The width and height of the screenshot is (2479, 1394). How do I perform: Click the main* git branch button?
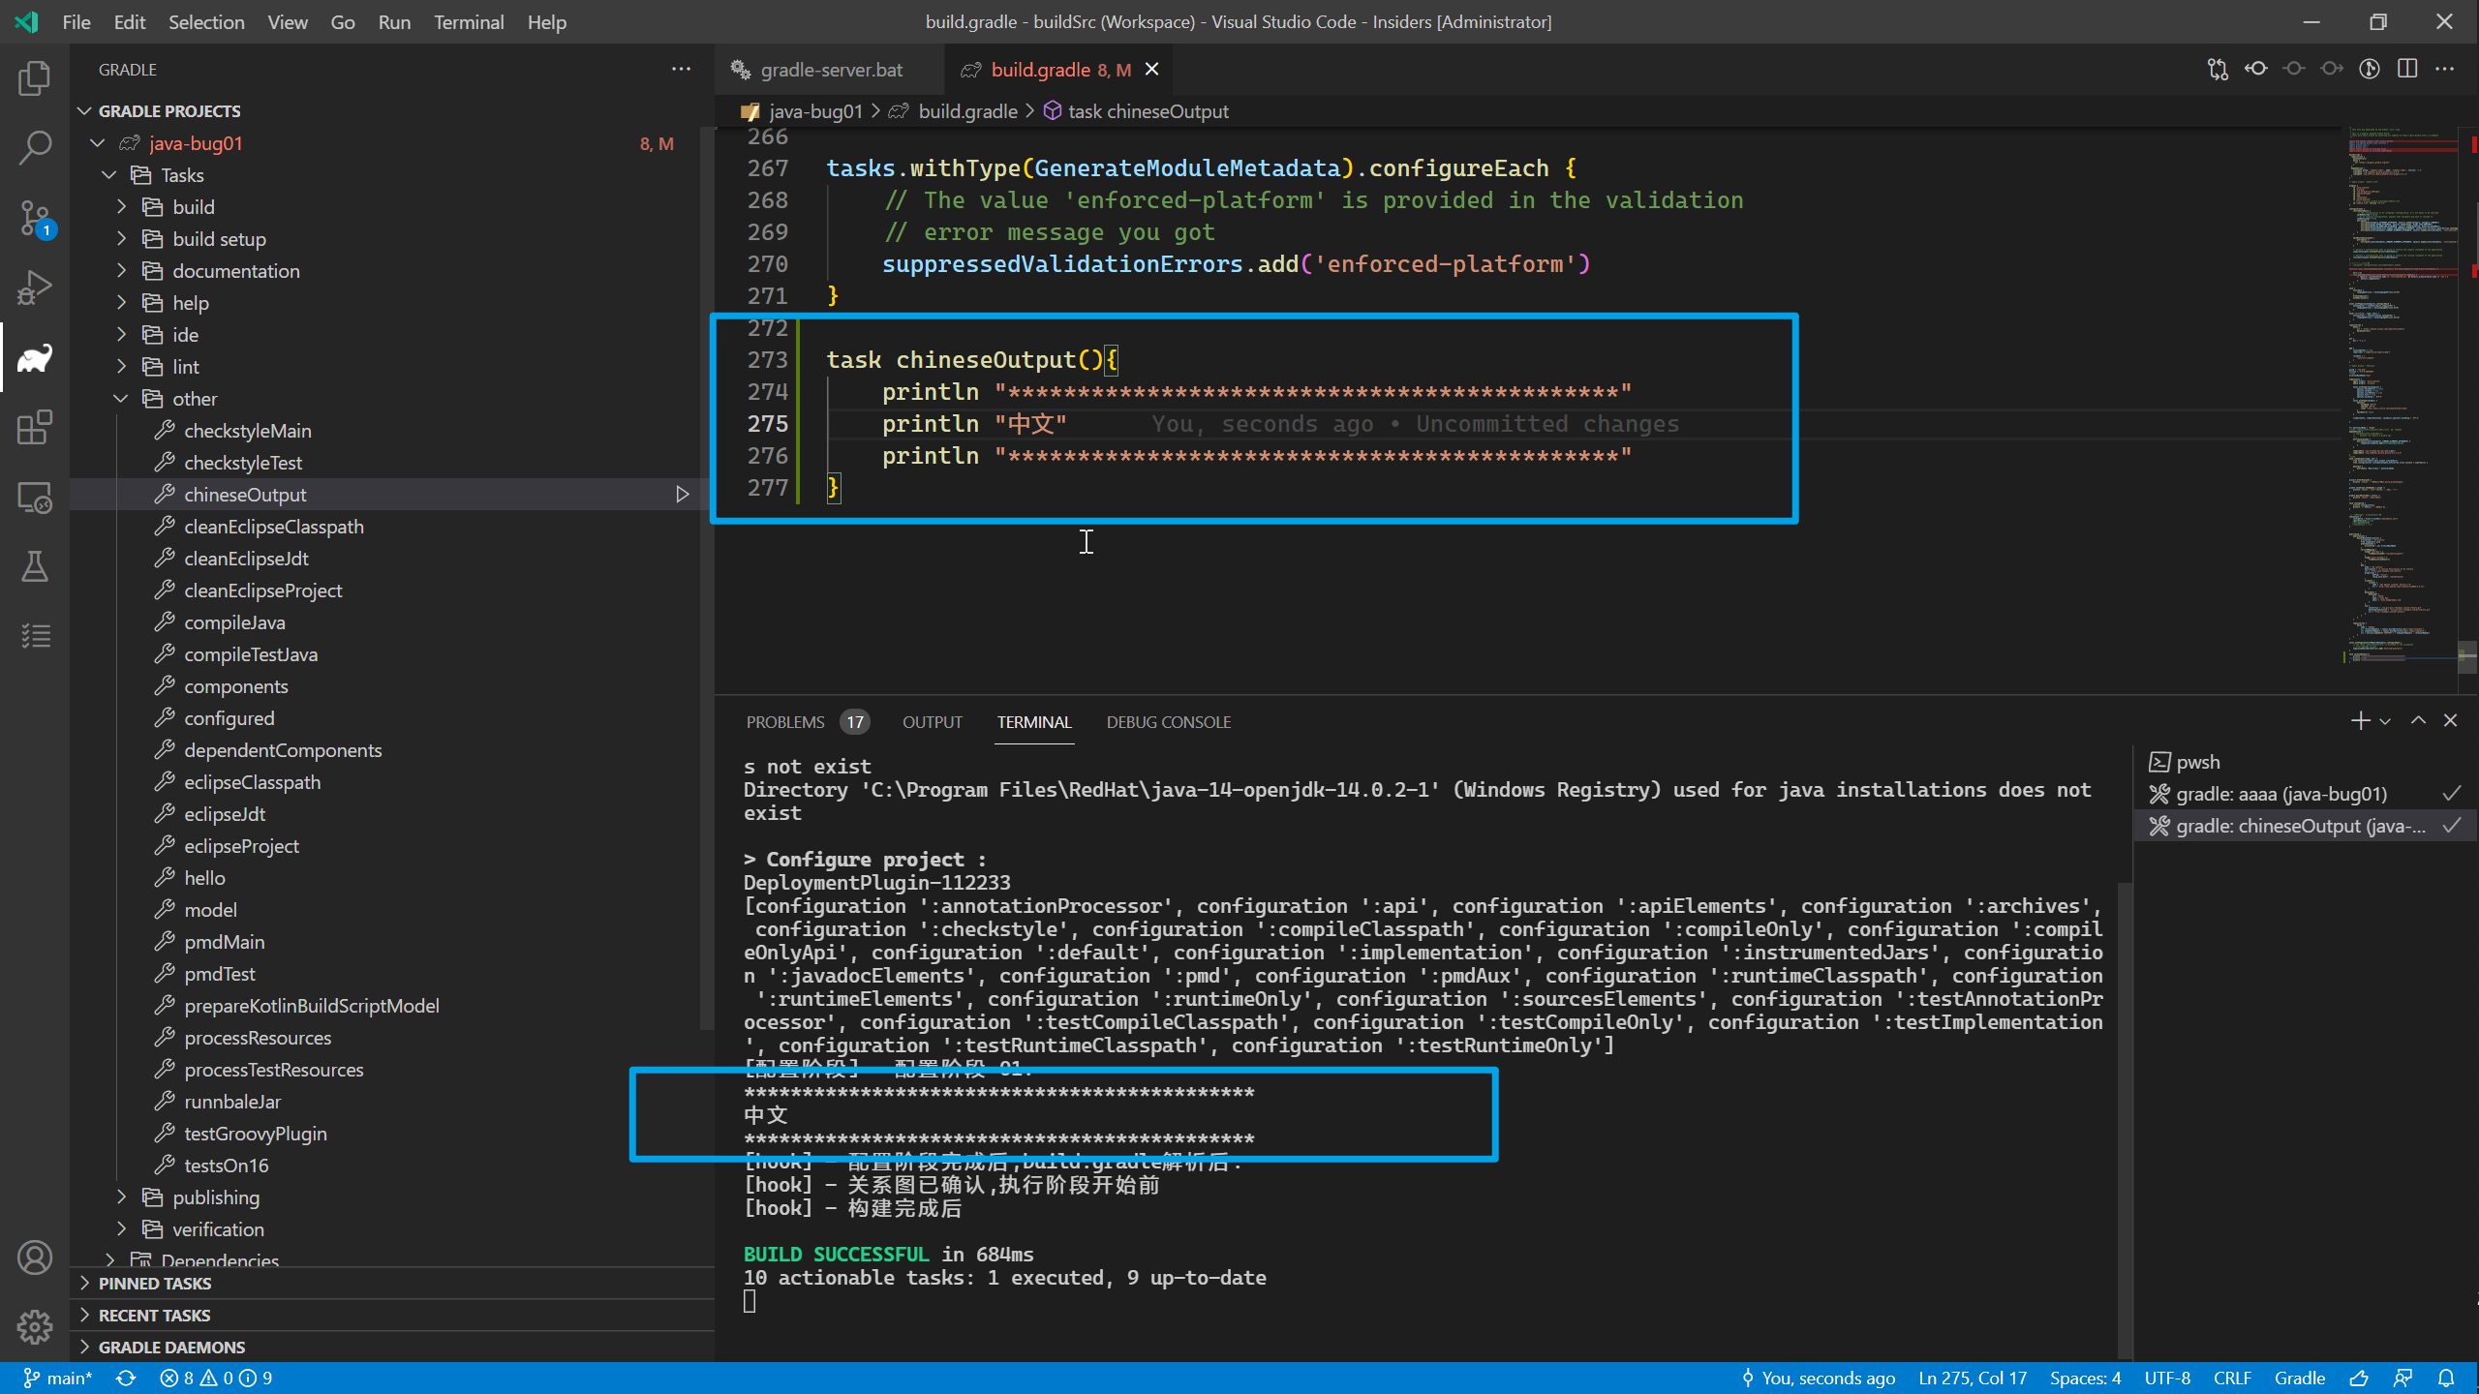58,1378
